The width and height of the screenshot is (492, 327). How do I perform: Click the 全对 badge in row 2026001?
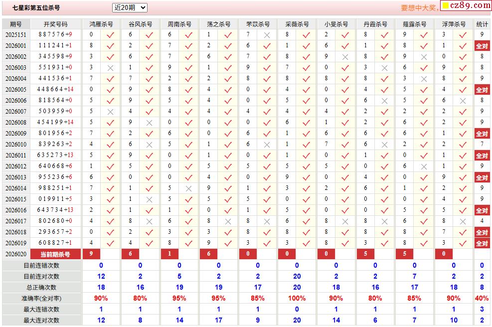[x=482, y=46]
